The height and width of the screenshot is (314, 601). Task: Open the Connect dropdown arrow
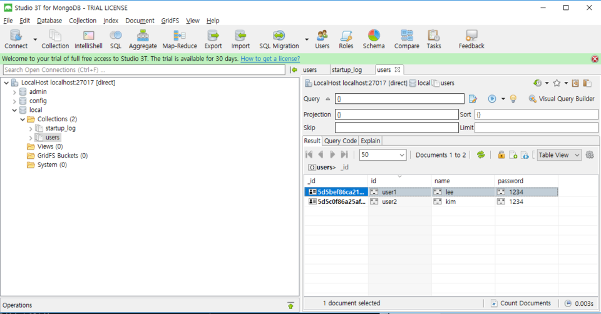click(x=35, y=39)
